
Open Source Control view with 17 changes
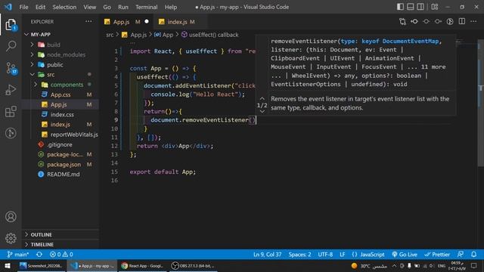pyautogui.click(x=11, y=68)
